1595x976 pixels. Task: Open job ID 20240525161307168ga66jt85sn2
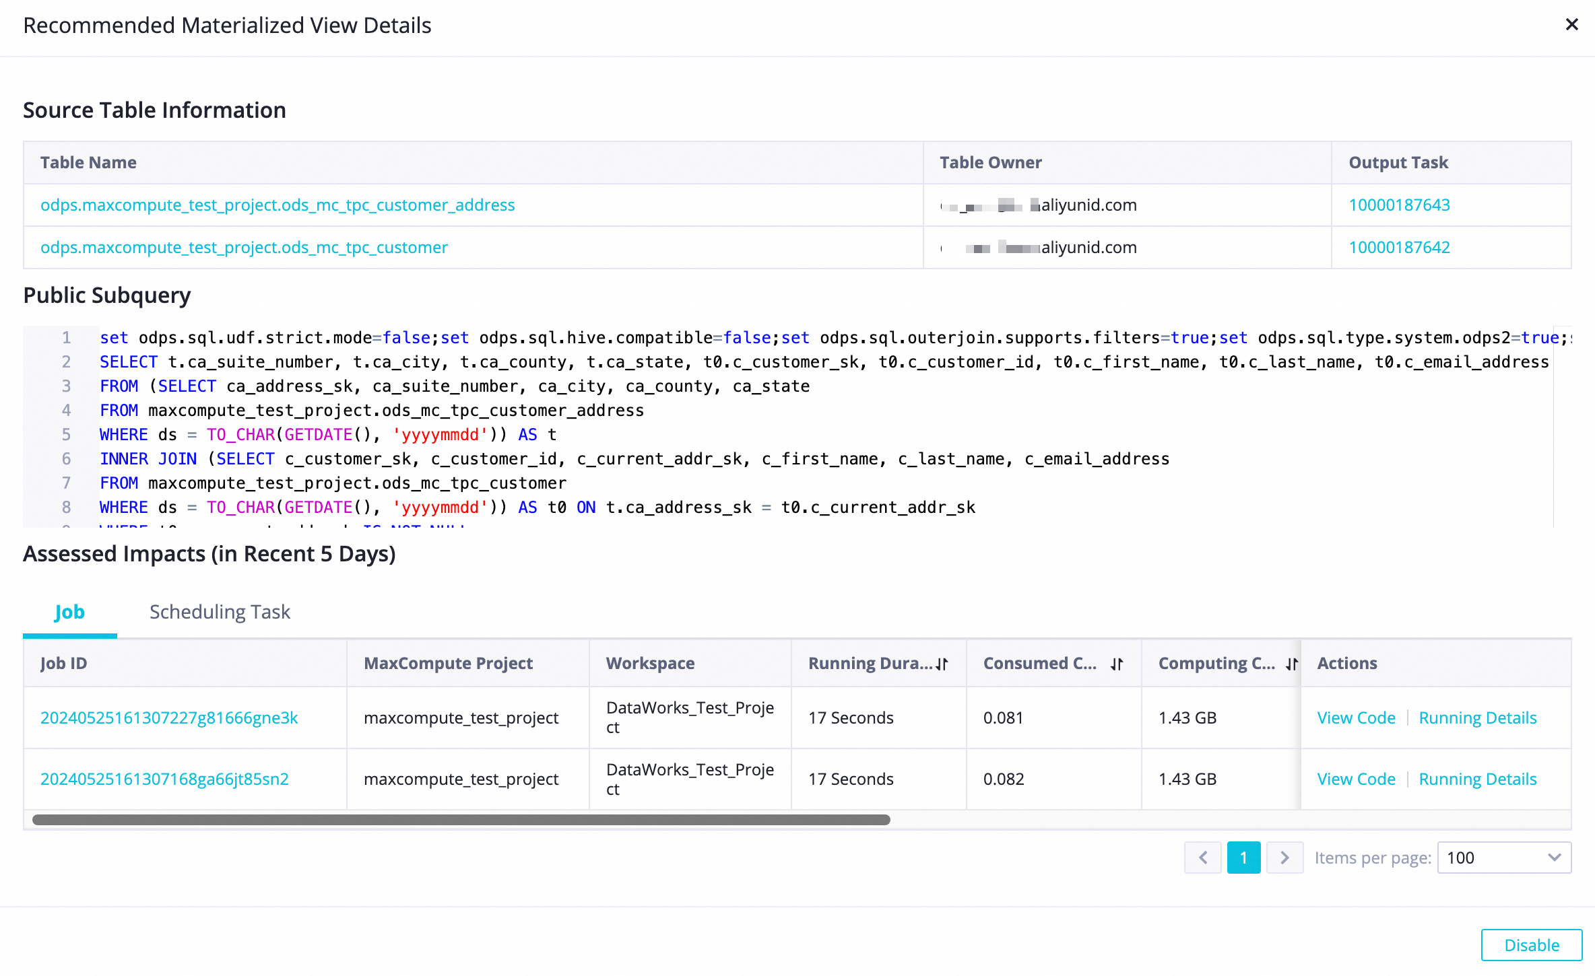pos(164,779)
